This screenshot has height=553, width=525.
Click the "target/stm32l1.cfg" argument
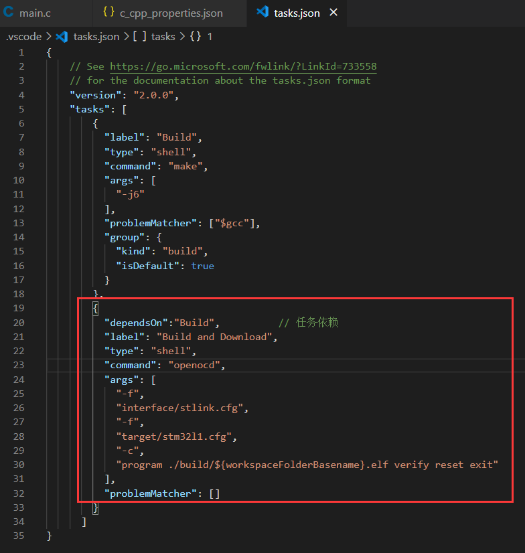(173, 437)
